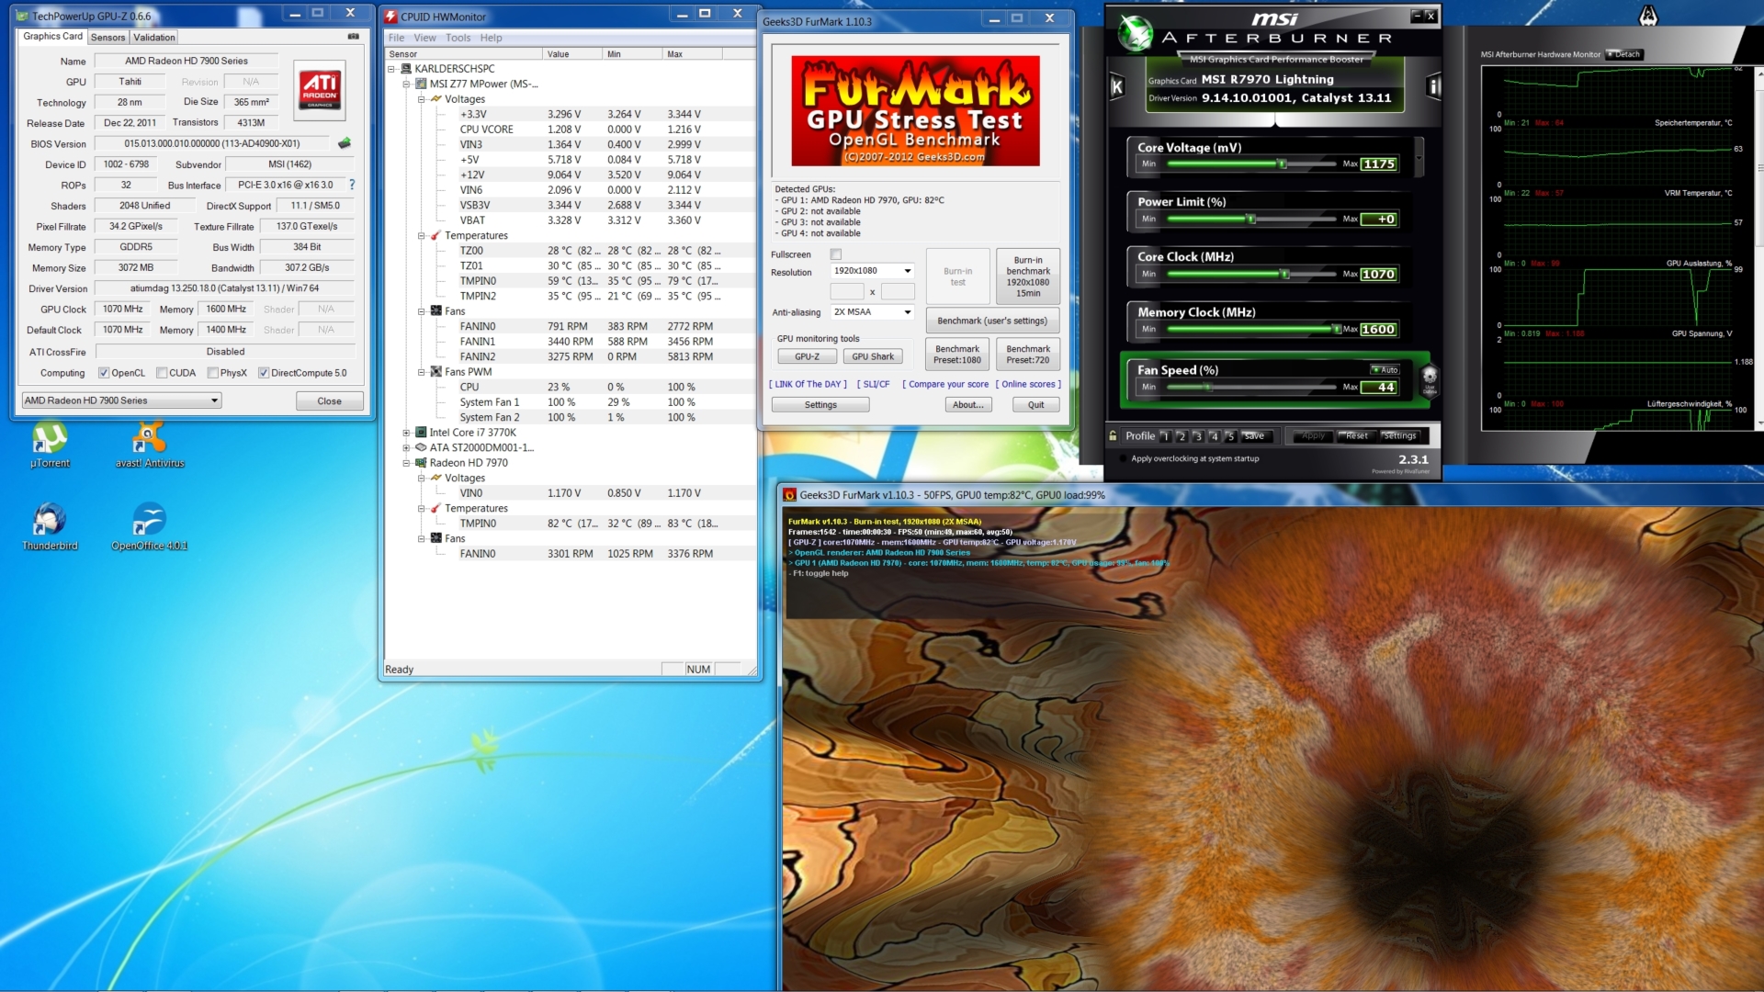Click the Core Voltage slider handle
The width and height of the screenshot is (1764, 992).
(1282, 163)
